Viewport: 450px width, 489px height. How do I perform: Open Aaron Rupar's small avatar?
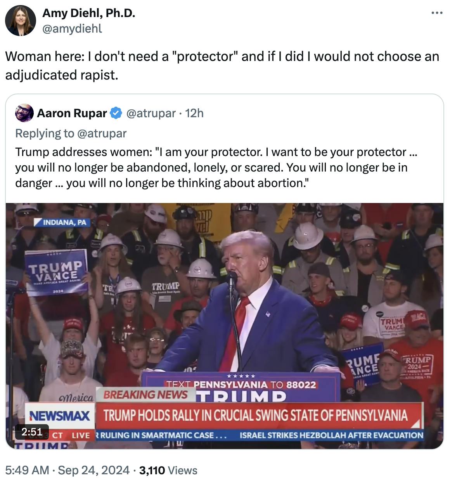pyautogui.click(x=24, y=113)
